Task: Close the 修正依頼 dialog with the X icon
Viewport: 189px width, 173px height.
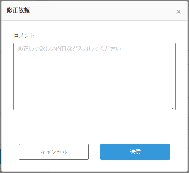Action: point(179,12)
